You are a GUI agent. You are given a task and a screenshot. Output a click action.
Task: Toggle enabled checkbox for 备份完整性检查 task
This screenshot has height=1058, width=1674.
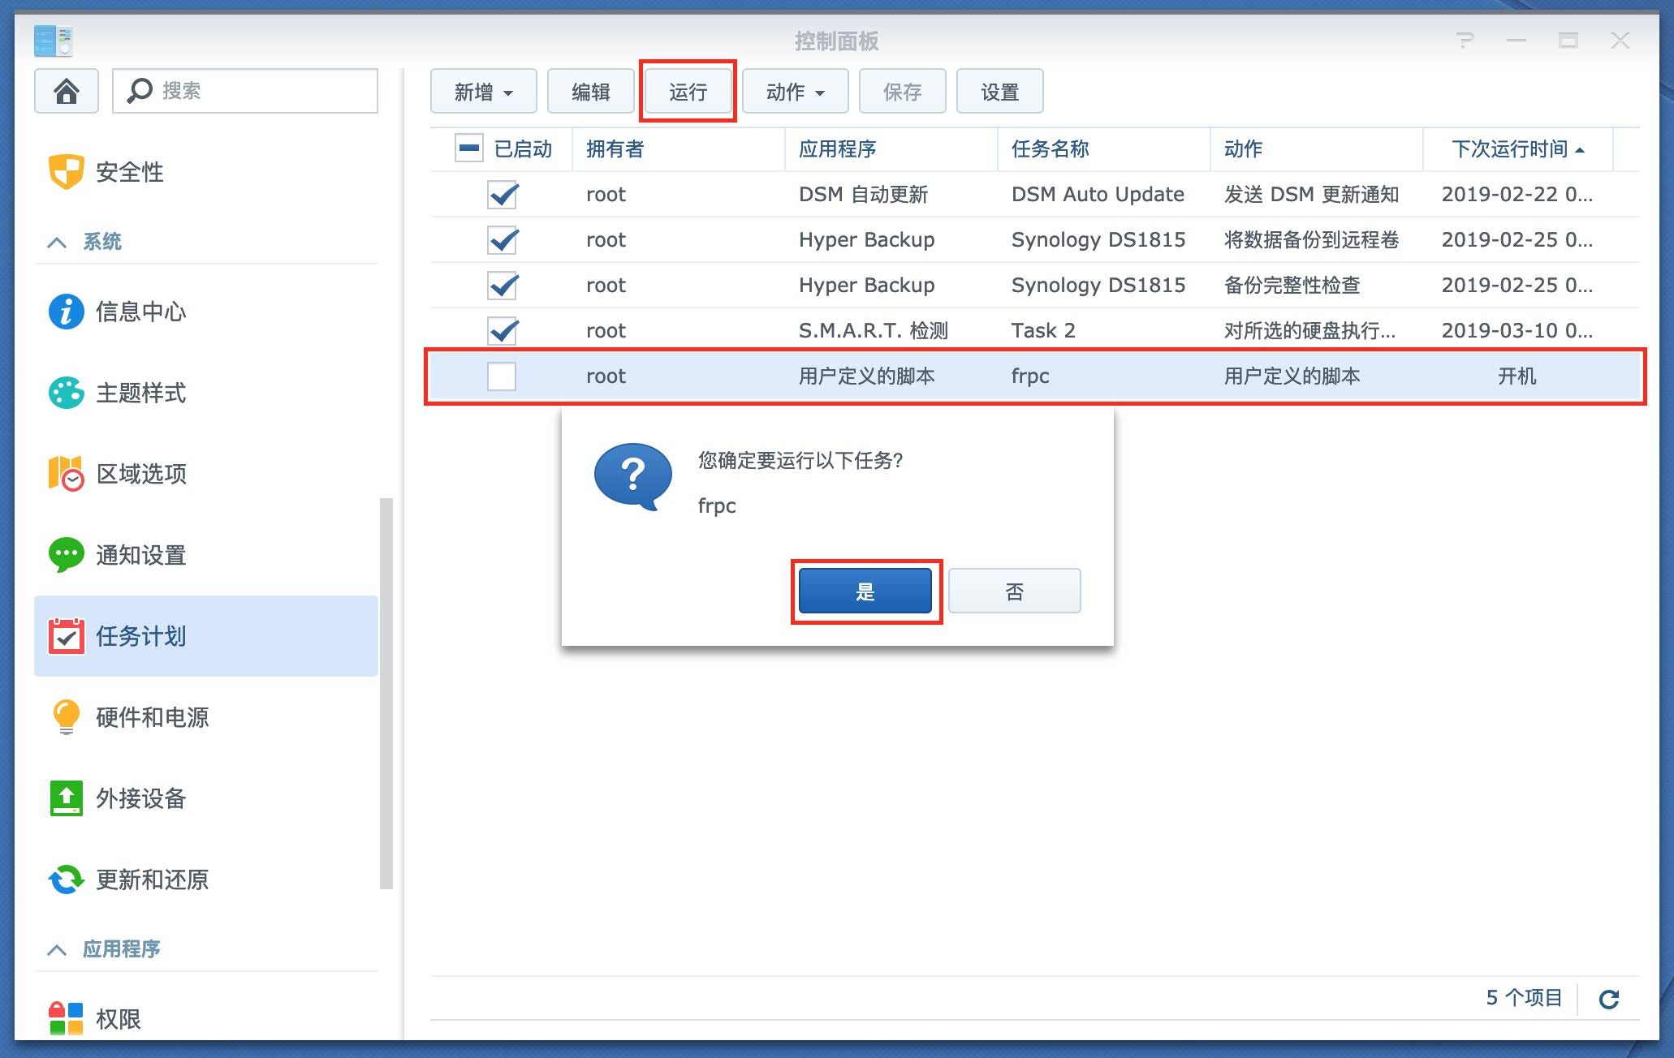pos(503,286)
